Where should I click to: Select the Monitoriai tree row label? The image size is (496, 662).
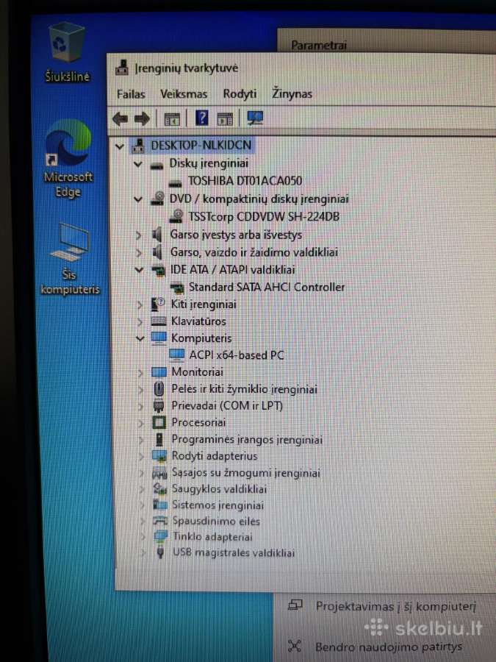[198, 372]
